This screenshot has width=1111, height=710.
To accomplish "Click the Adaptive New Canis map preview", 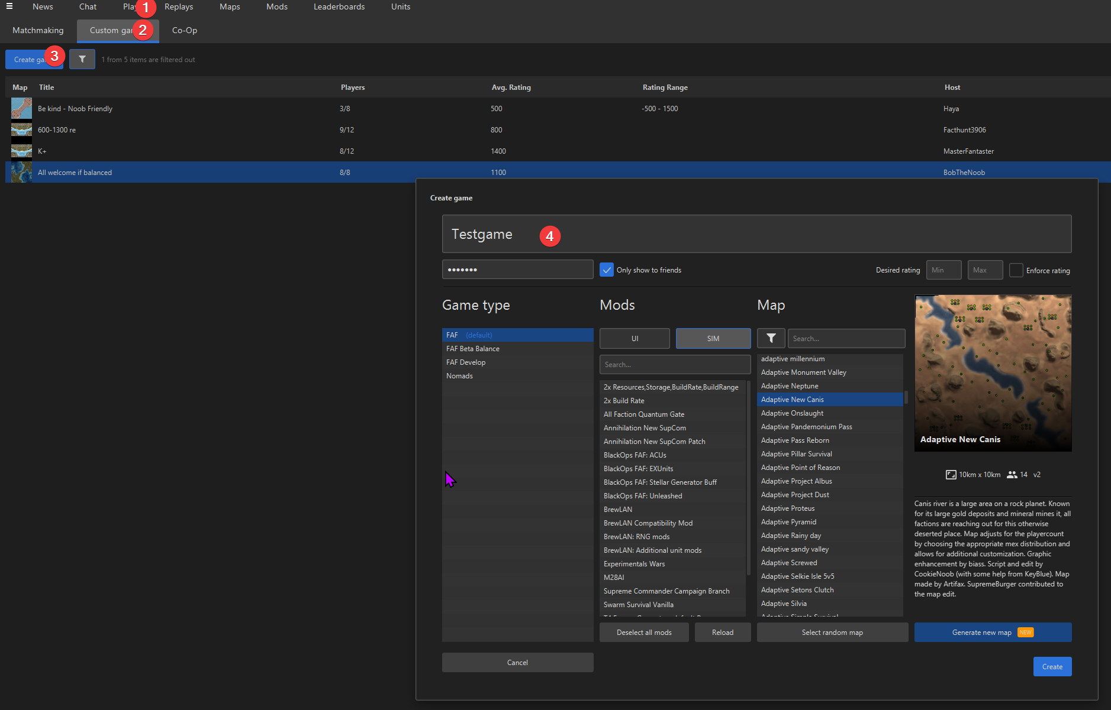I will [993, 373].
